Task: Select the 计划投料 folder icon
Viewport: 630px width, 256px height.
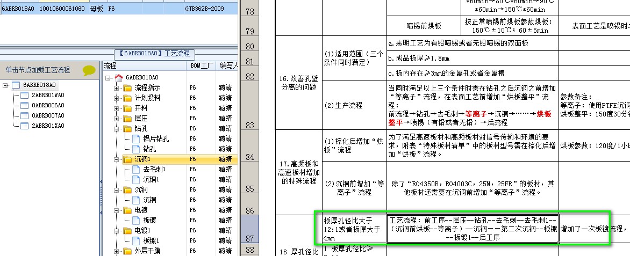Action: pos(127,98)
